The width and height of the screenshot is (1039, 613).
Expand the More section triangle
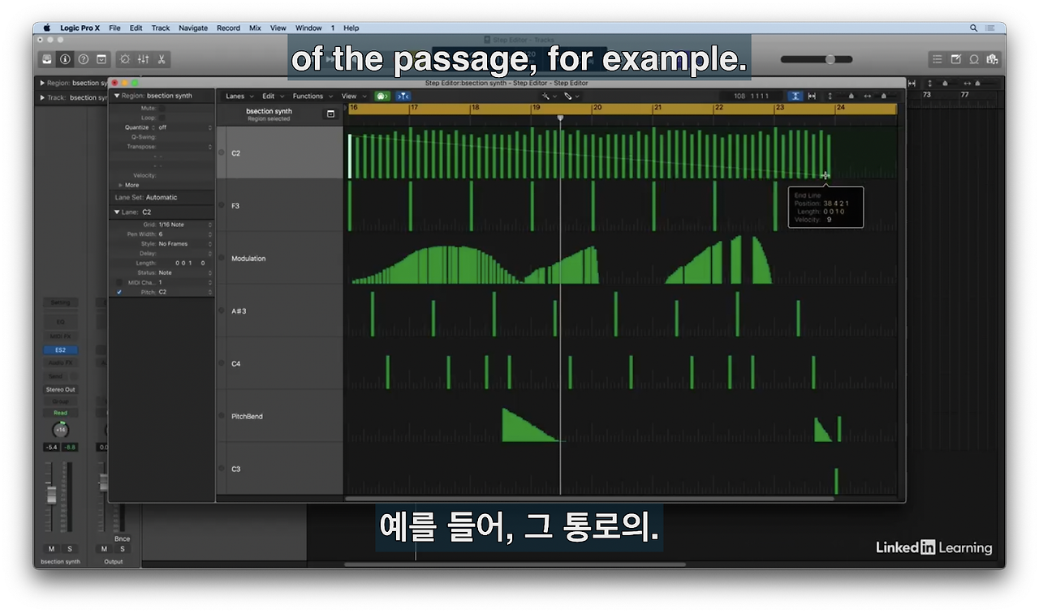point(122,185)
